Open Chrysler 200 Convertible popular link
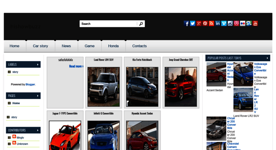Viewport: 276px width, 150px height. pos(232,123)
